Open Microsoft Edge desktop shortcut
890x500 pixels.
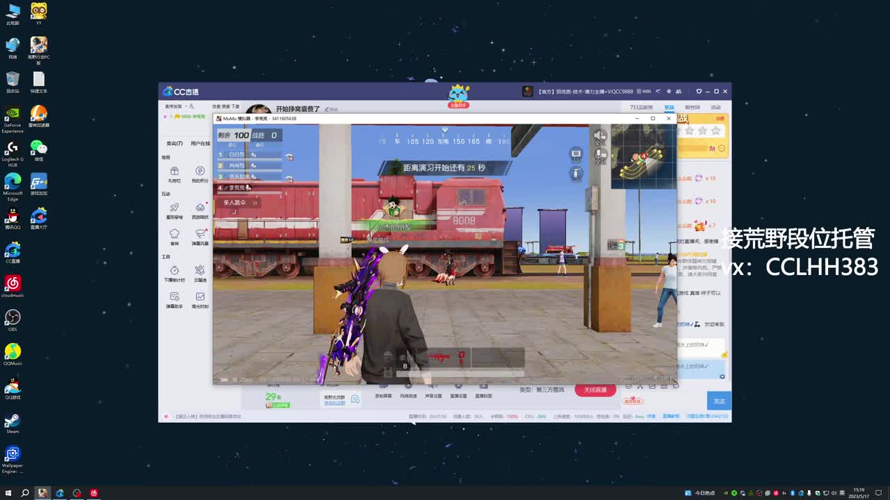tap(13, 187)
